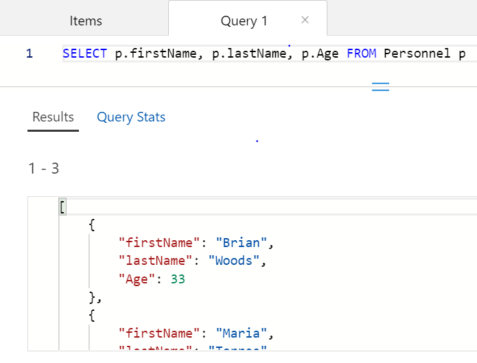Screen dimensions: 477x363
Task: Click the Age value 33
Action: coord(178,279)
